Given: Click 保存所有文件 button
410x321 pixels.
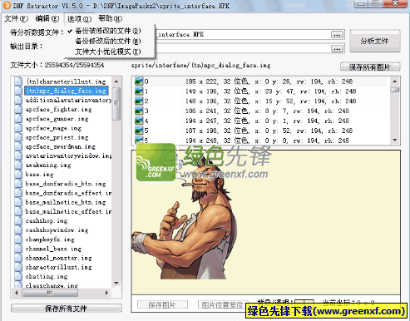Looking at the screenshot, I should coord(67,309).
